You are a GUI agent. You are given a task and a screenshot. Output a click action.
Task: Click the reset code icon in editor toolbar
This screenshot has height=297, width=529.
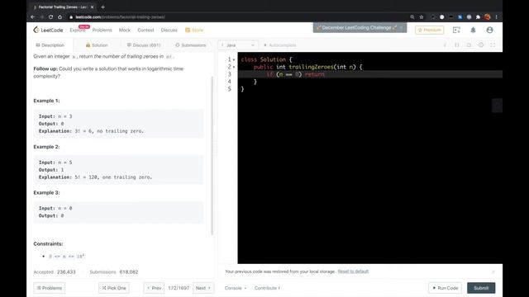469,45
